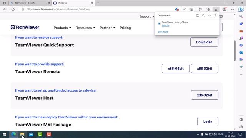Search downloads using the magnifier icon
Image resolution: width=246 pixels, height=138 pixels.
coord(203,15)
